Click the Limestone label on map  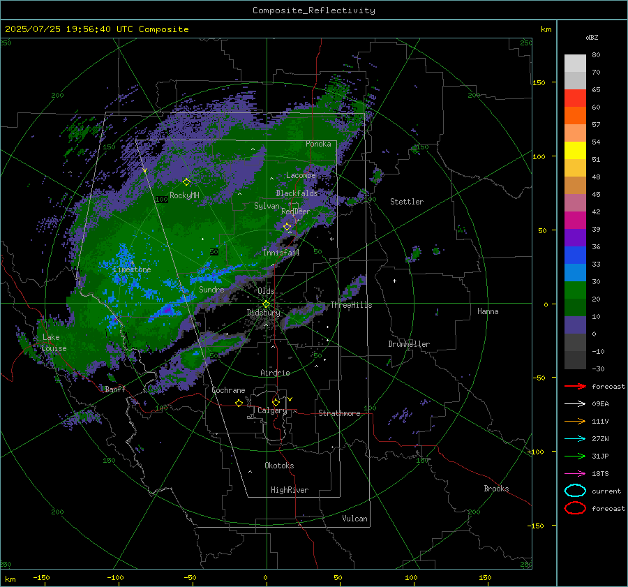pos(132,269)
